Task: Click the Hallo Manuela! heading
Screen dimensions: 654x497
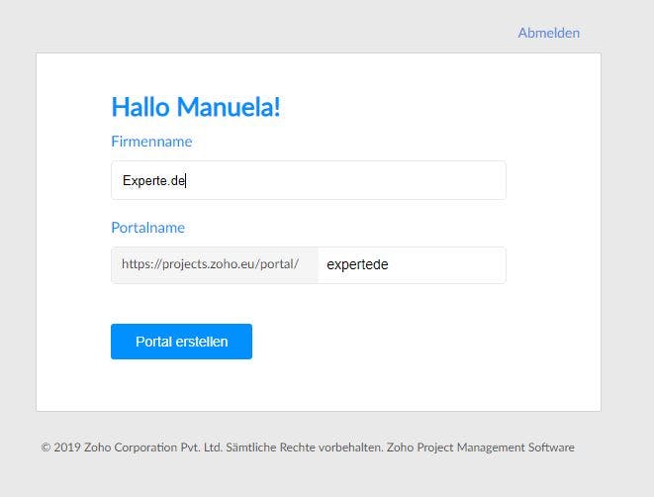Action: point(196,107)
